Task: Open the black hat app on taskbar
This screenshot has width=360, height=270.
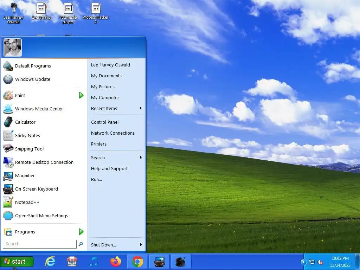Action: click(x=181, y=262)
